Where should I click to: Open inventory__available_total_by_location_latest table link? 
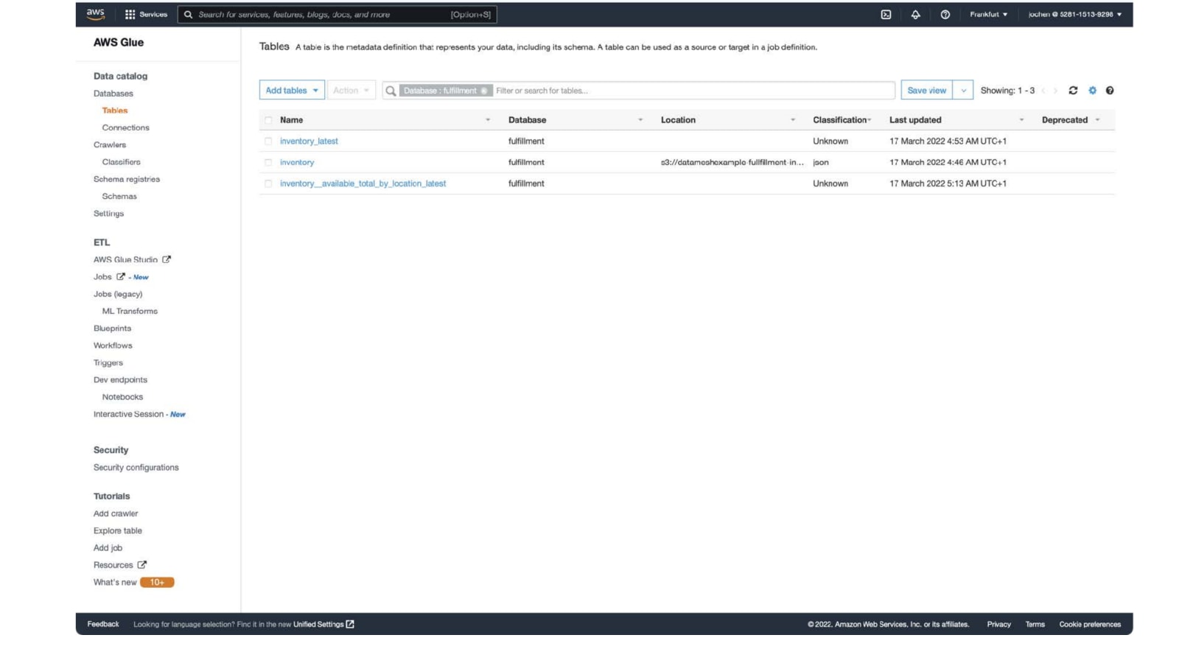click(363, 183)
